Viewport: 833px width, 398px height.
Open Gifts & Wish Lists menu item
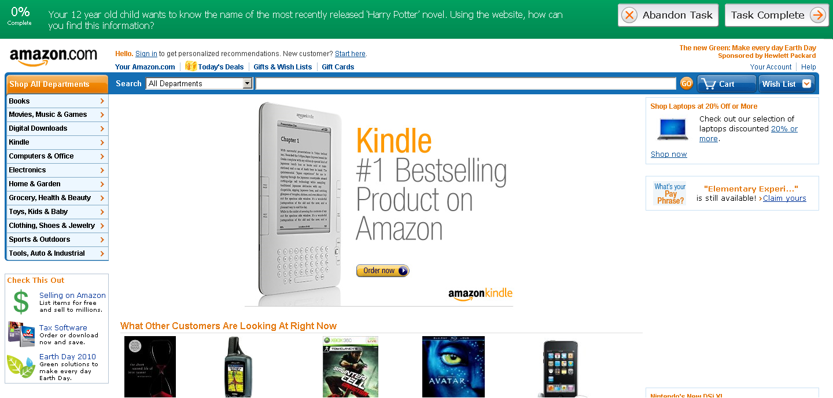pos(282,67)
